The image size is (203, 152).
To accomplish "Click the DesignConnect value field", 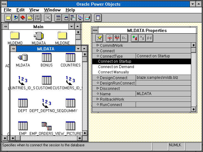I will pos(163,78).
